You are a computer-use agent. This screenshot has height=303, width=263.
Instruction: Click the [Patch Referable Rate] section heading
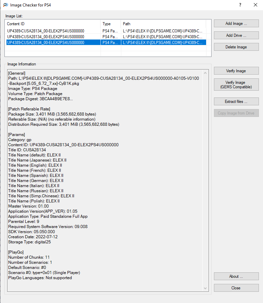pyautogui.click(x=29, y=109)
